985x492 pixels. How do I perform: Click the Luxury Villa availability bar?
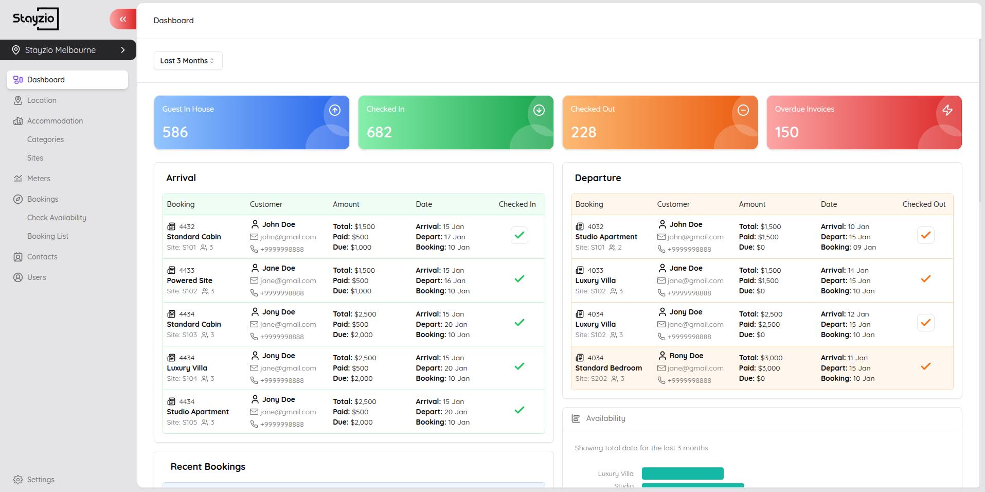coord(683,473)
